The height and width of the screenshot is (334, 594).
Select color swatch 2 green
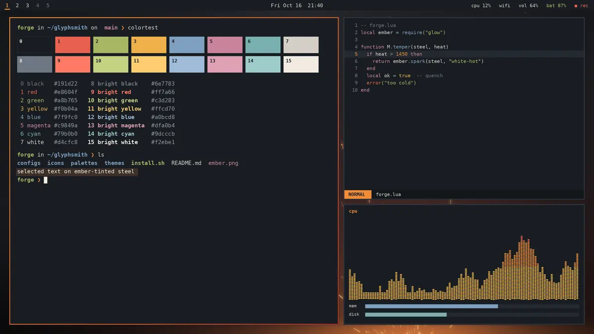click(x=111, y=45)
